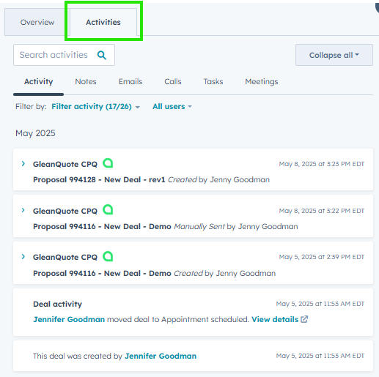Click timestamp May 8, 2025 at 3:22 PM EDT

click(322, 211)
